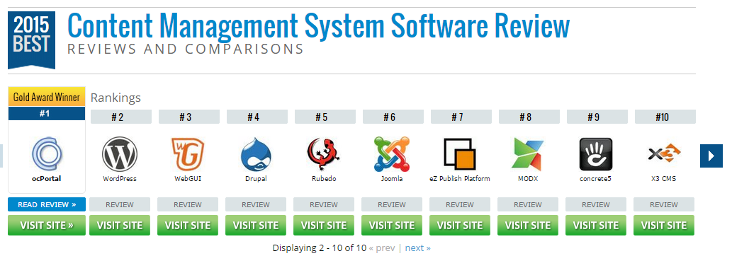Click the MODX name label
Screen dimensions: 732x268
[528, 178]
